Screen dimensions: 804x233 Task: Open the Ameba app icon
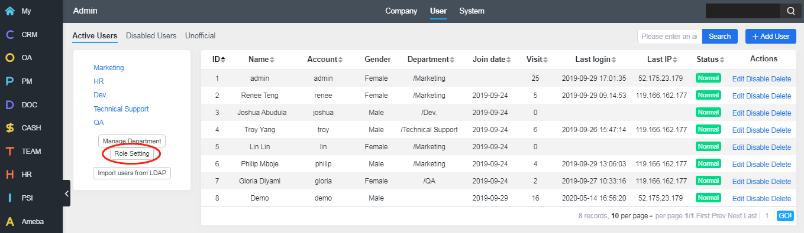pyautogui.click(x=10, y=222)
